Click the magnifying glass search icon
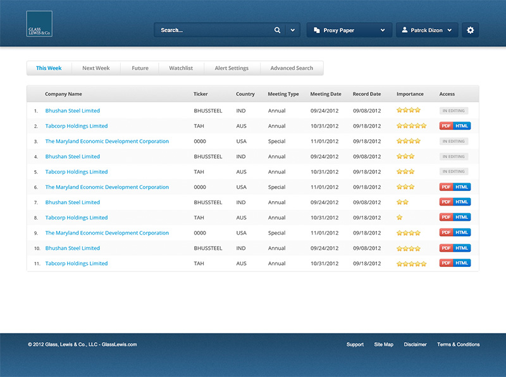This screenshot has height=377, width=506. coord(277,30)
